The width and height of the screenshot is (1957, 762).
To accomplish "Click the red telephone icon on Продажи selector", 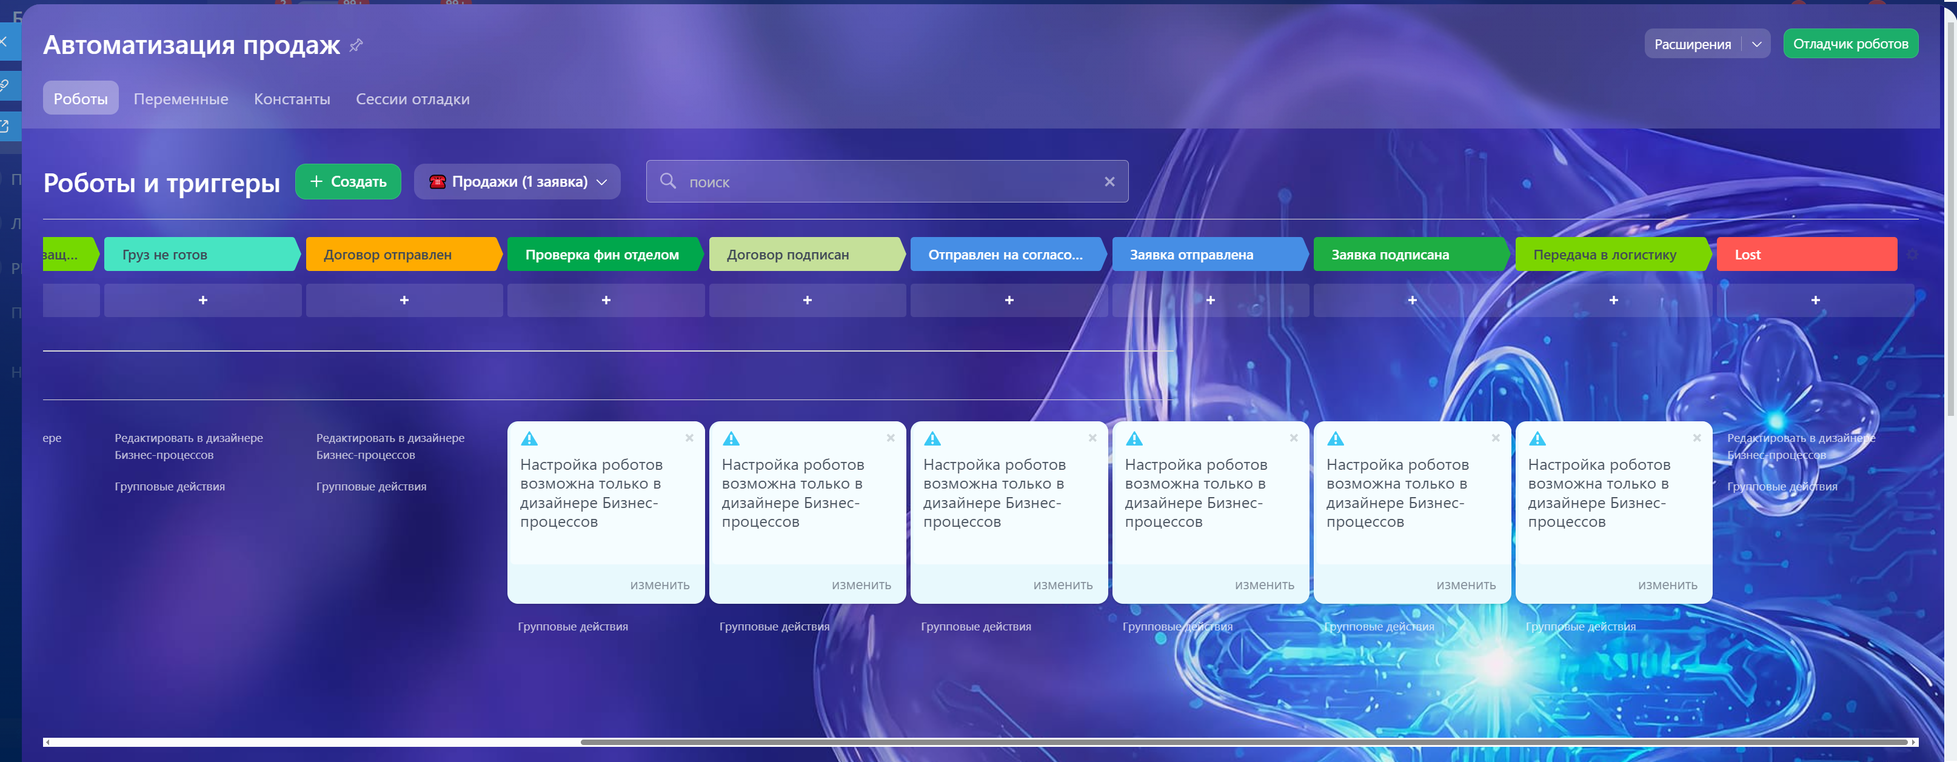I will click(x=438, y=182).
